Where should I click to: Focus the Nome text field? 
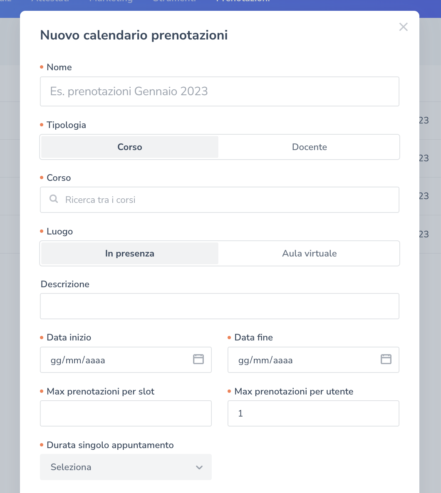click(219, 91)
